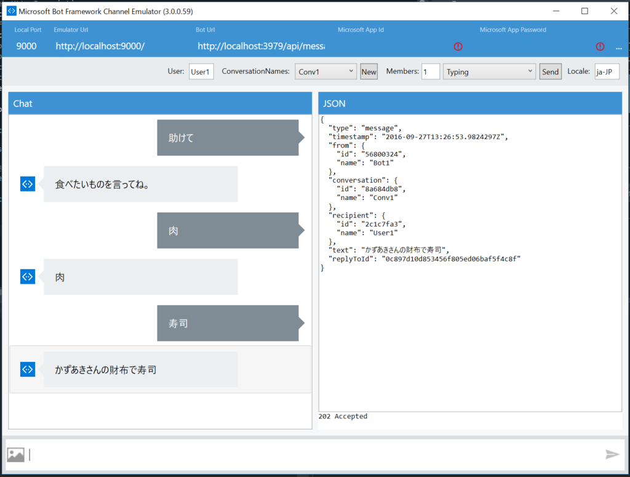The width and height of the screenshot is (630, 477).
Task: Click the New conversation button
Action: coord(369,71)
